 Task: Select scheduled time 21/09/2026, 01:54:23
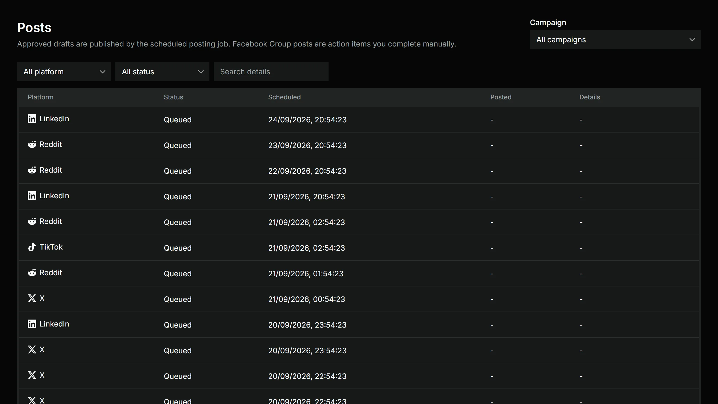306,274
